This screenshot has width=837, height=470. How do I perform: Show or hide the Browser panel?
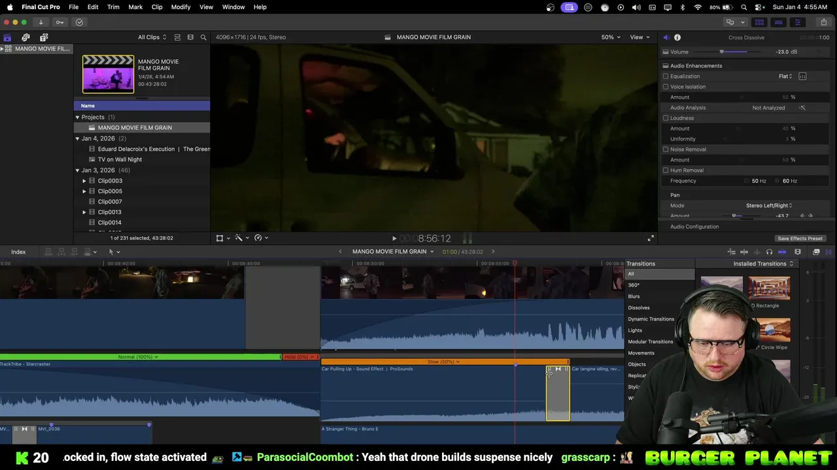[759, 22]
